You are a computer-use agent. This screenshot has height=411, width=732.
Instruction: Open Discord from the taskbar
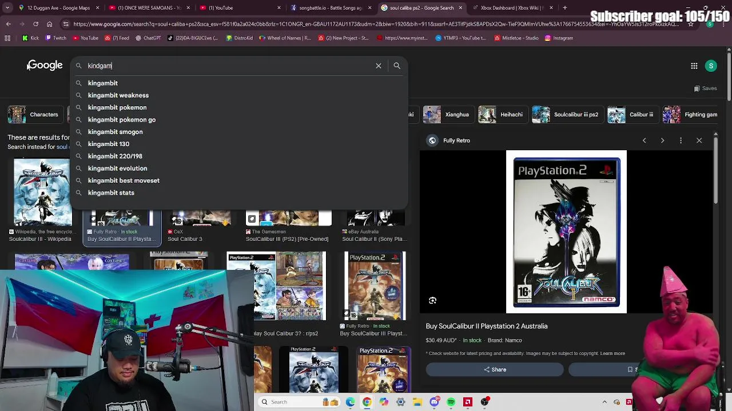434,402
